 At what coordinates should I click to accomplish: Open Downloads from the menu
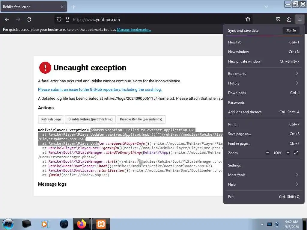[x=264, y=93]
